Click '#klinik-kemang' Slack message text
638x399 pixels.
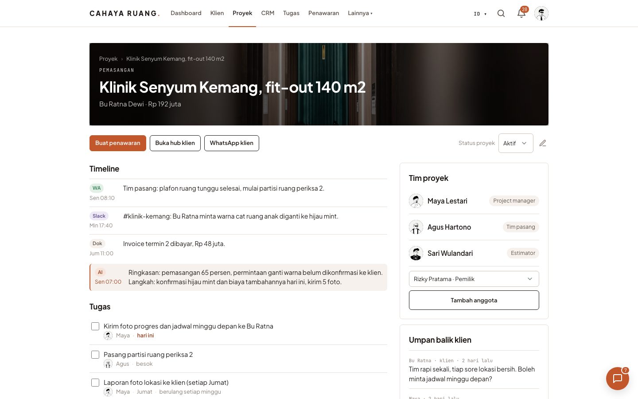231,216
